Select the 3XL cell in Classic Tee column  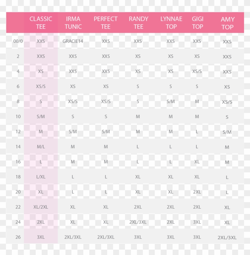tap(41, 237)
